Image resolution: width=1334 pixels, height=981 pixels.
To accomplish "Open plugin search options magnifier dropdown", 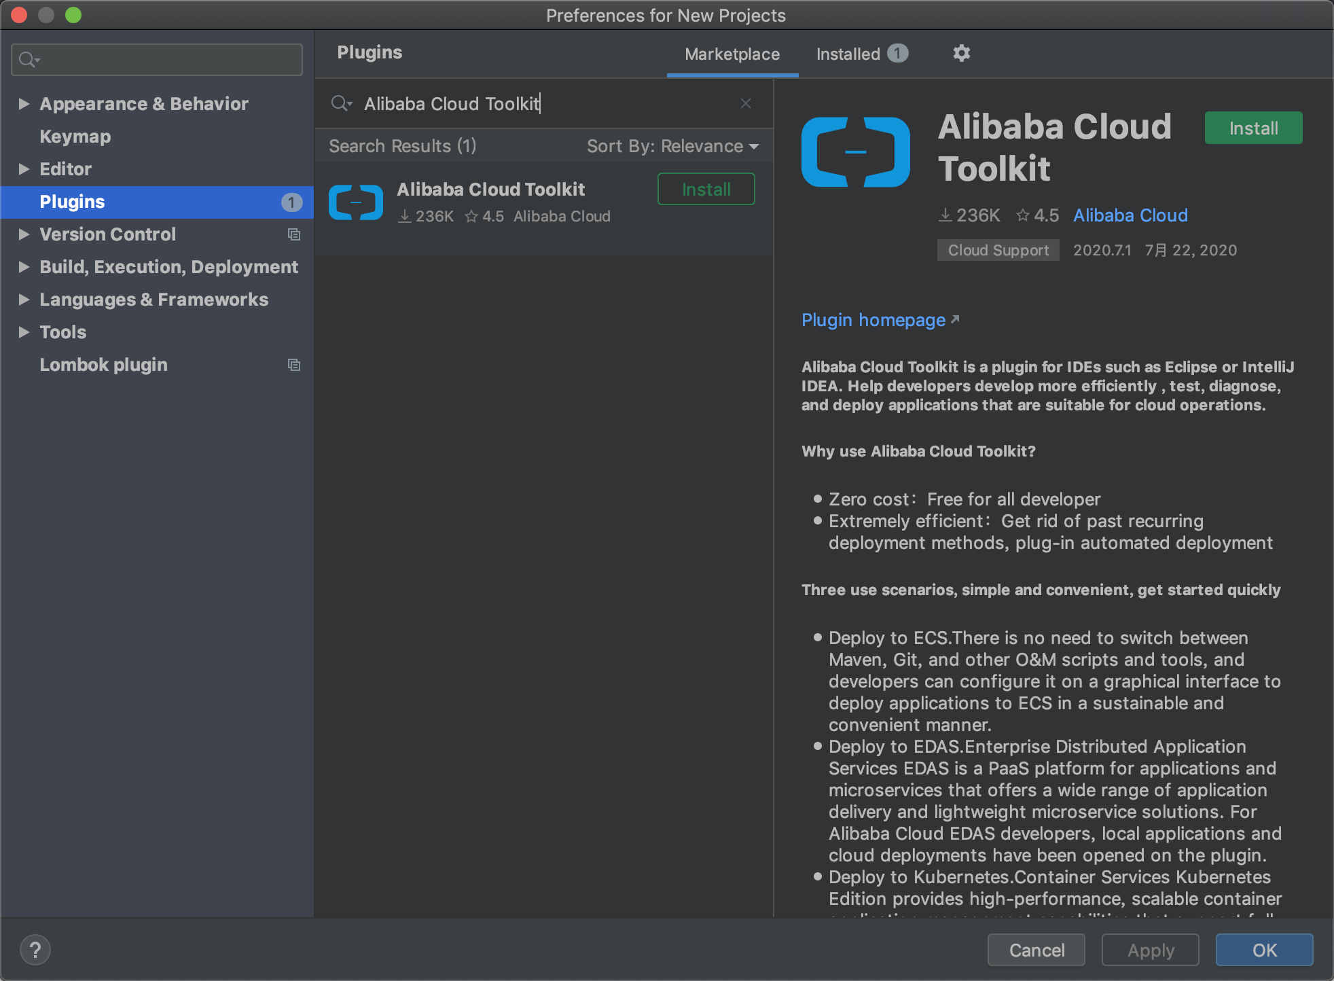I will [342, 103].
